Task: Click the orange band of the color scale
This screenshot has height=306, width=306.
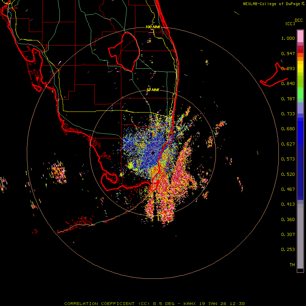Action: click(x=300, y=57)
